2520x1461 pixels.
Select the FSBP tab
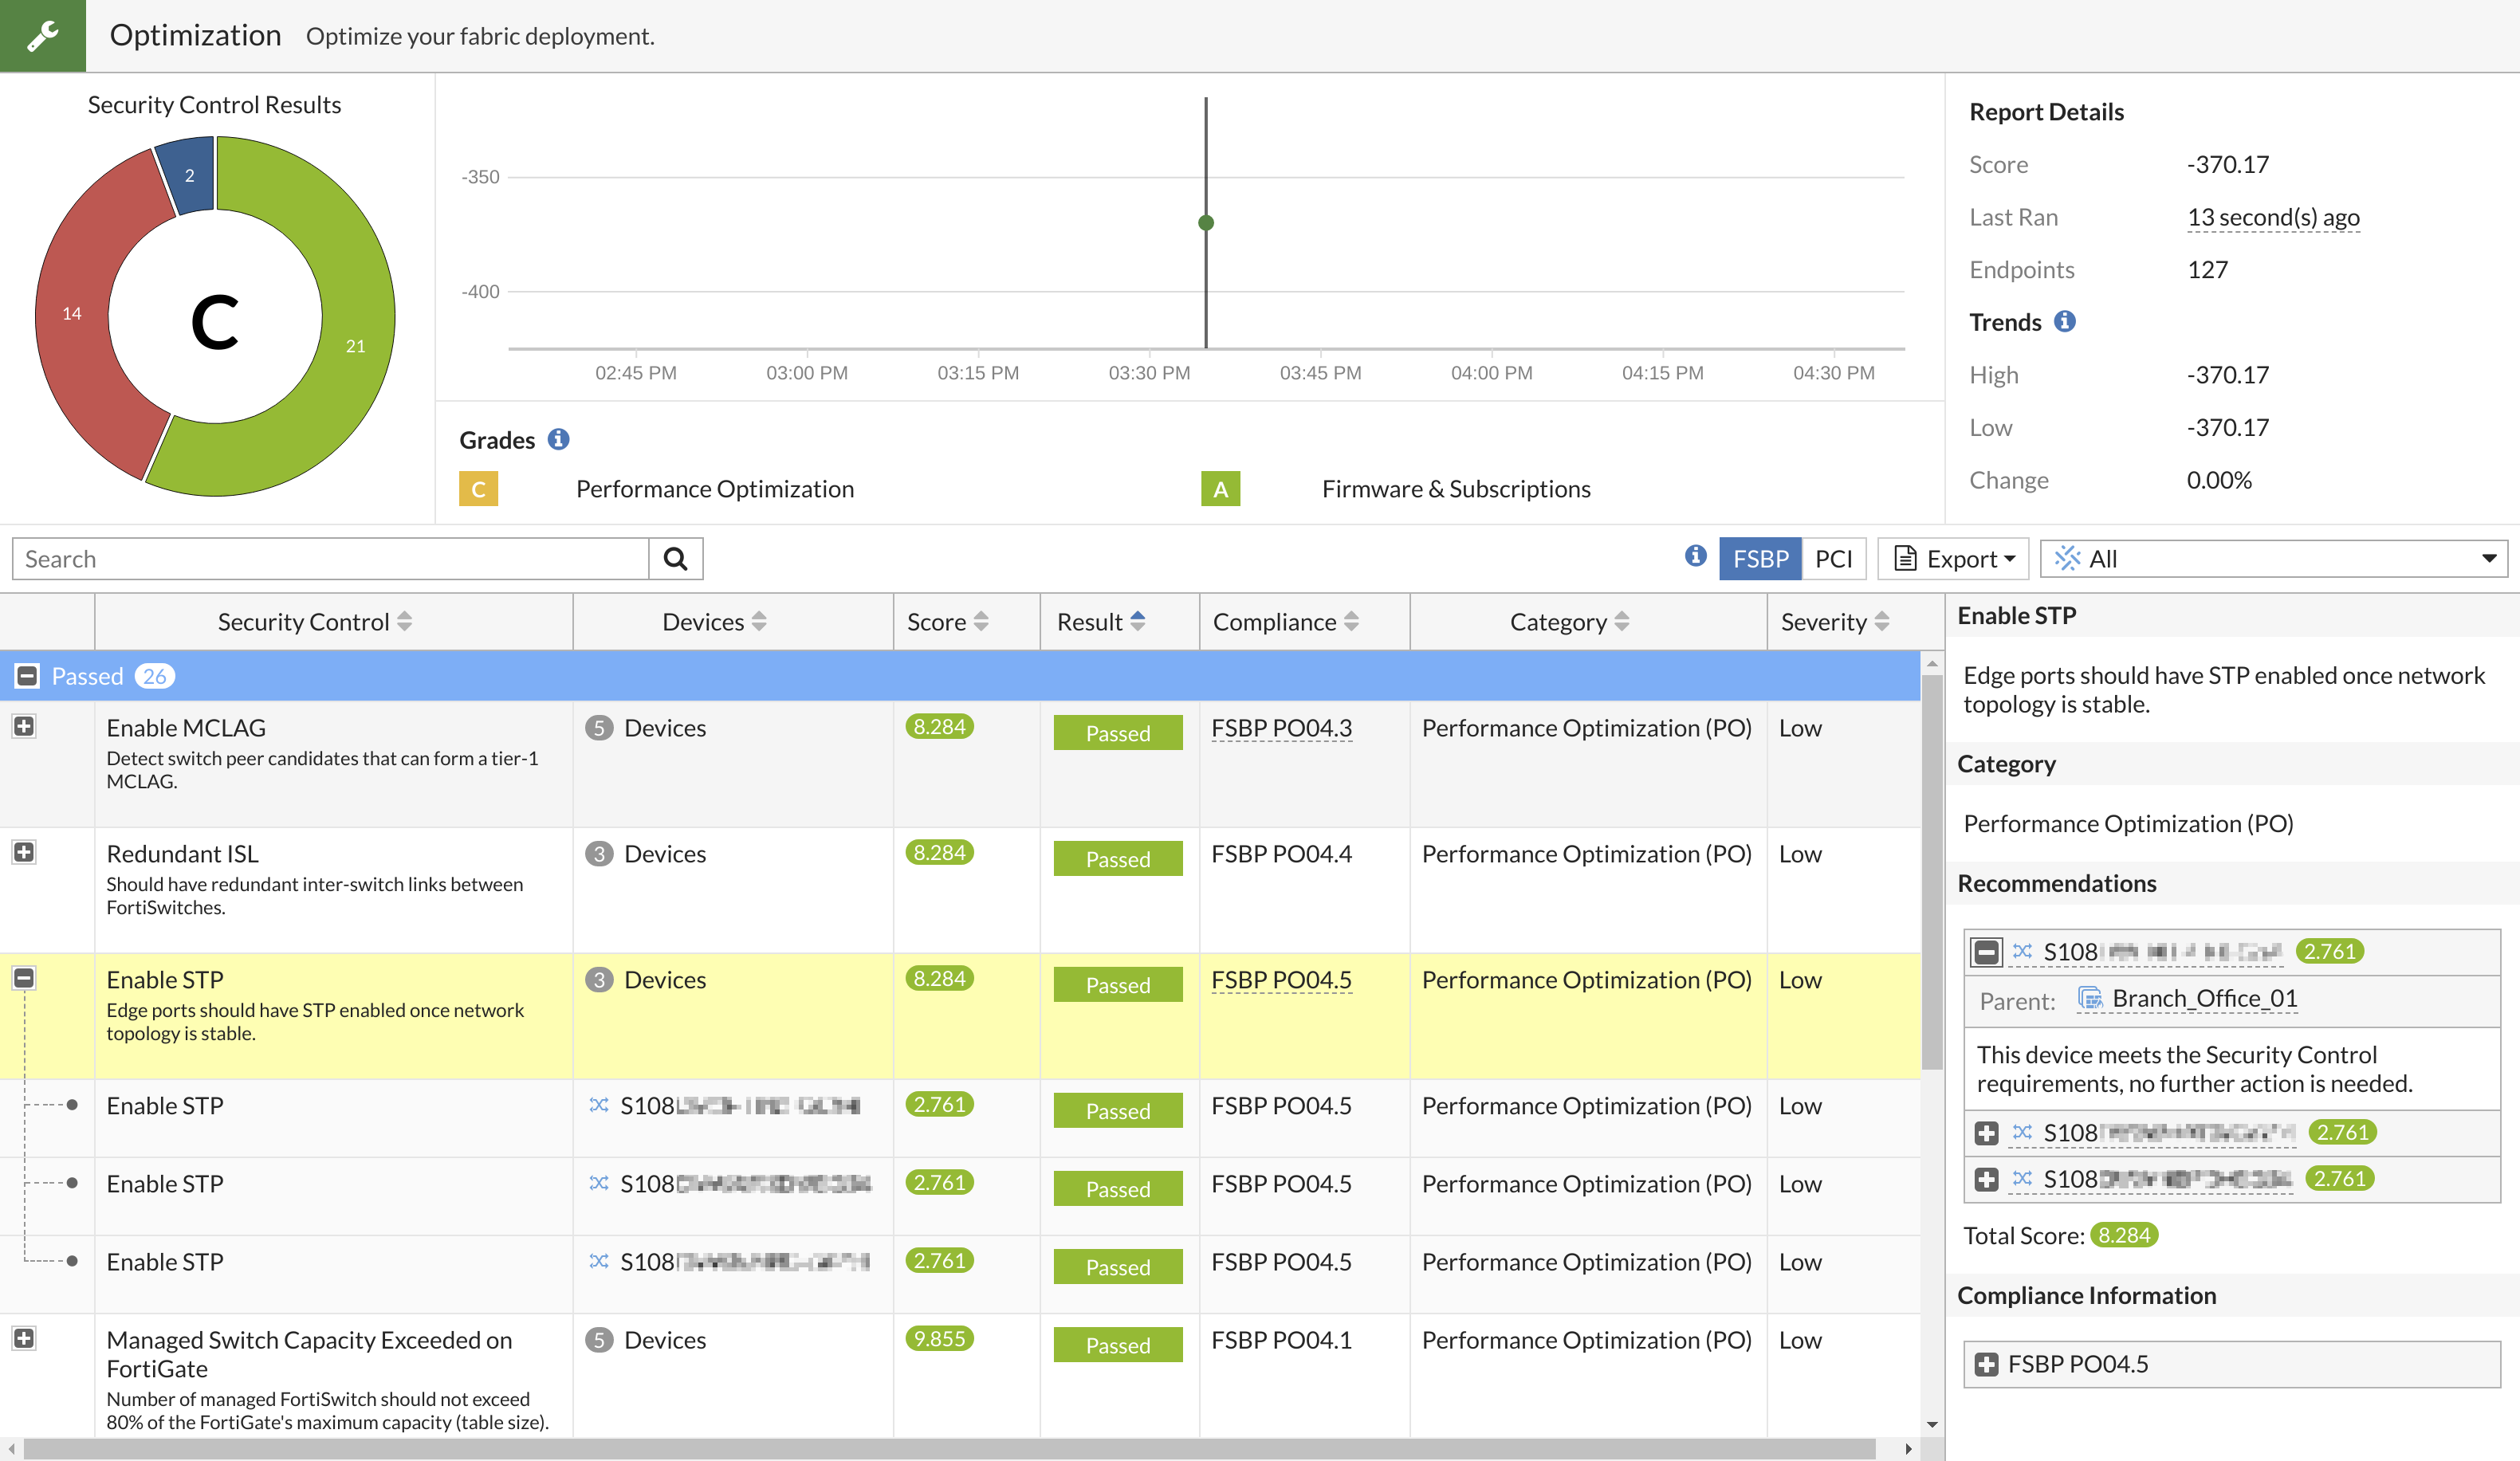pyautogui.click(x=1760, y=558)
